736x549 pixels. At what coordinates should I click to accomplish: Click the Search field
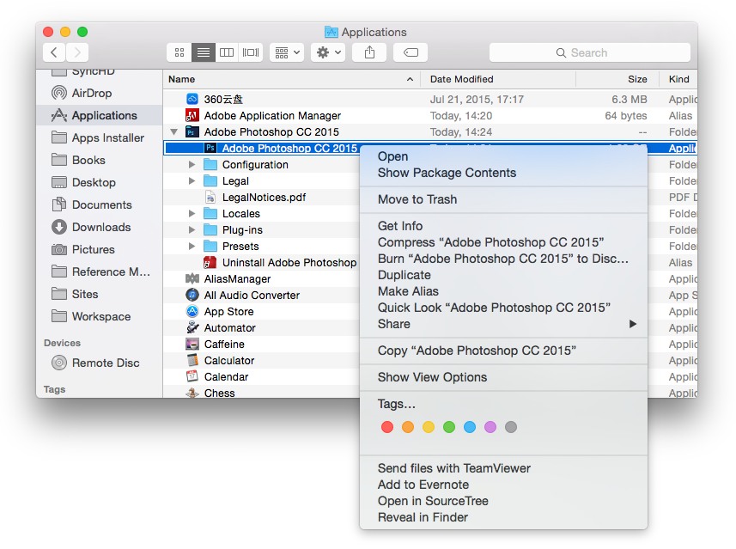(589, 52)
